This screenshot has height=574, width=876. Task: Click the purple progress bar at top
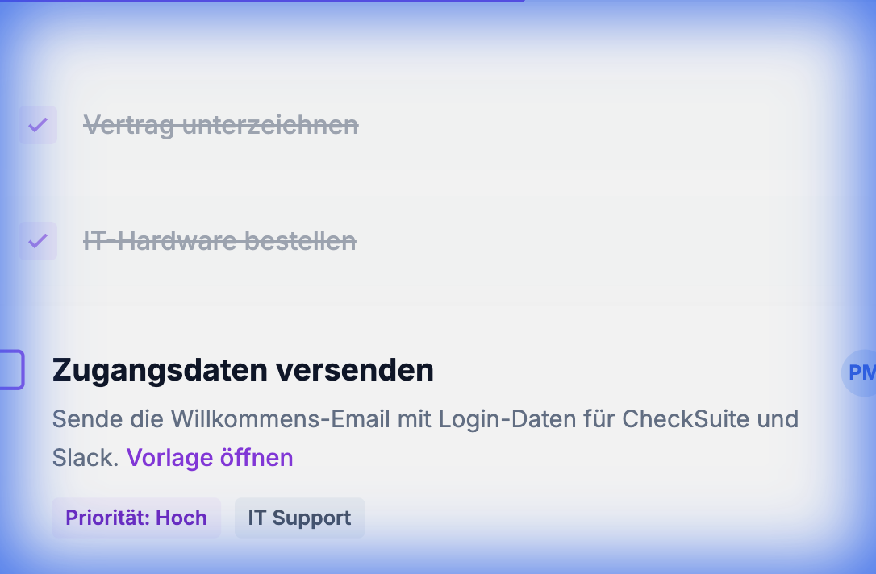[x=262, y=1]
